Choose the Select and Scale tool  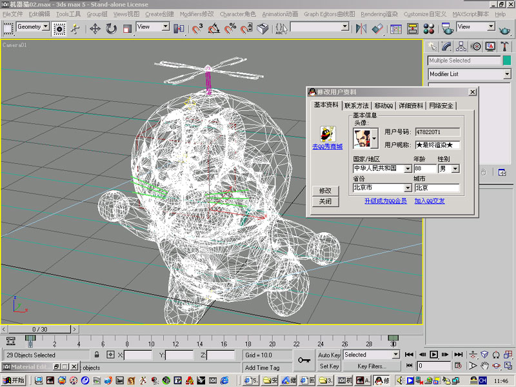[127, 29]
